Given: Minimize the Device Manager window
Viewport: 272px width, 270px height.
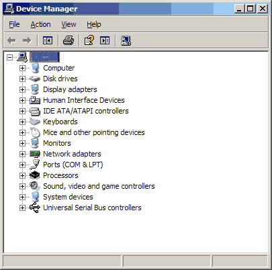Looking at the screenshot, I should point(239,9).
